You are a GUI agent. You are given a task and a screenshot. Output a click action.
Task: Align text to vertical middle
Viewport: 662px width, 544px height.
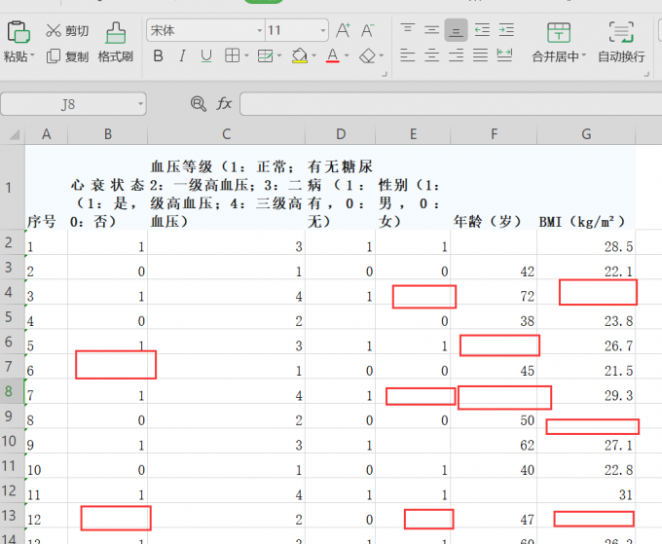431,30
